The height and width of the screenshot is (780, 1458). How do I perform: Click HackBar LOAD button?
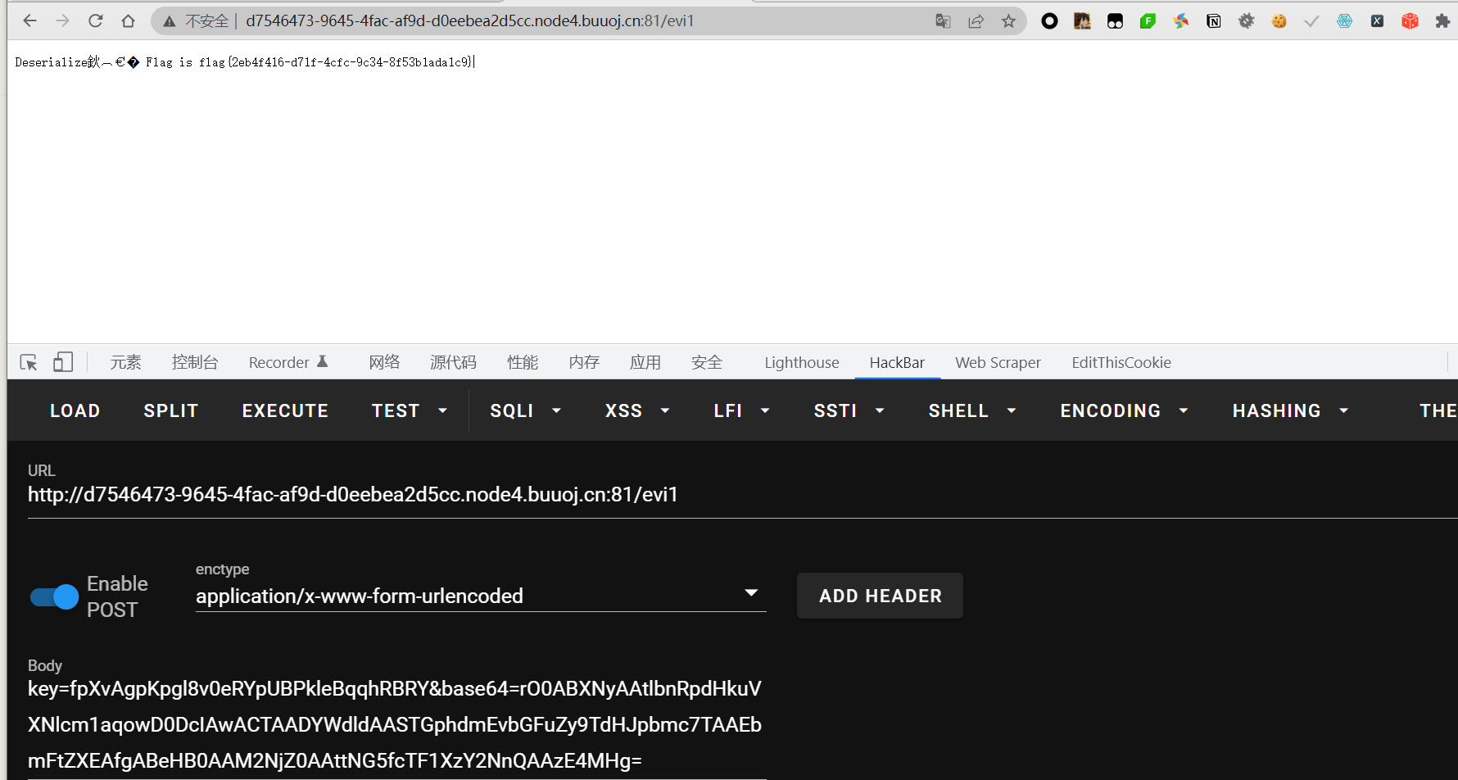click(75, 410)
